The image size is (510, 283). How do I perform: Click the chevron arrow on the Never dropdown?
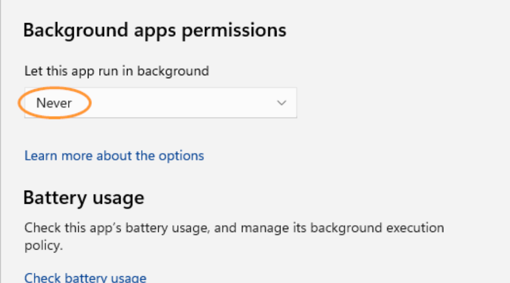click(x=281, y=102)
